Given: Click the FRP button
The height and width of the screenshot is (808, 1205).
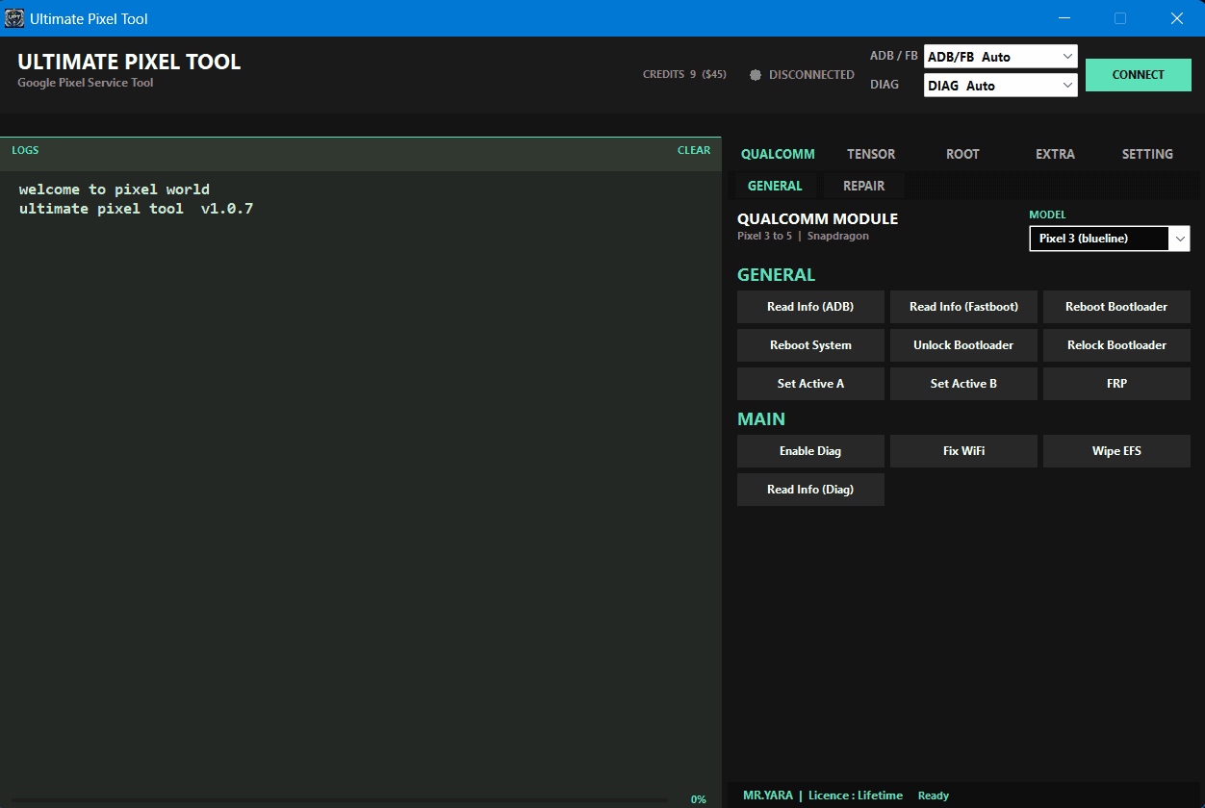Looking at the screenshot, I should (x=1116, y=384).
